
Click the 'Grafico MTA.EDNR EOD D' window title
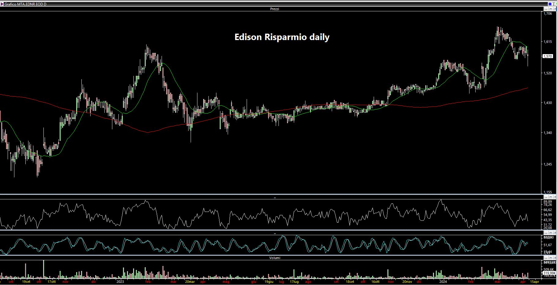[x=25, y=4]
